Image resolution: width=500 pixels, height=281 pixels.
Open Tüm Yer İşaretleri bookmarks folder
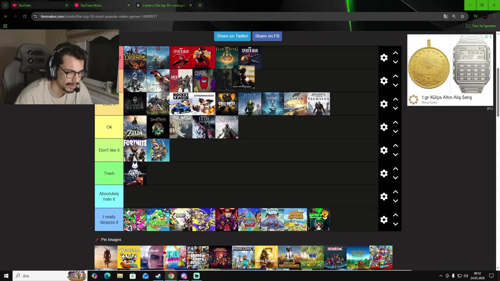(481, 26)
